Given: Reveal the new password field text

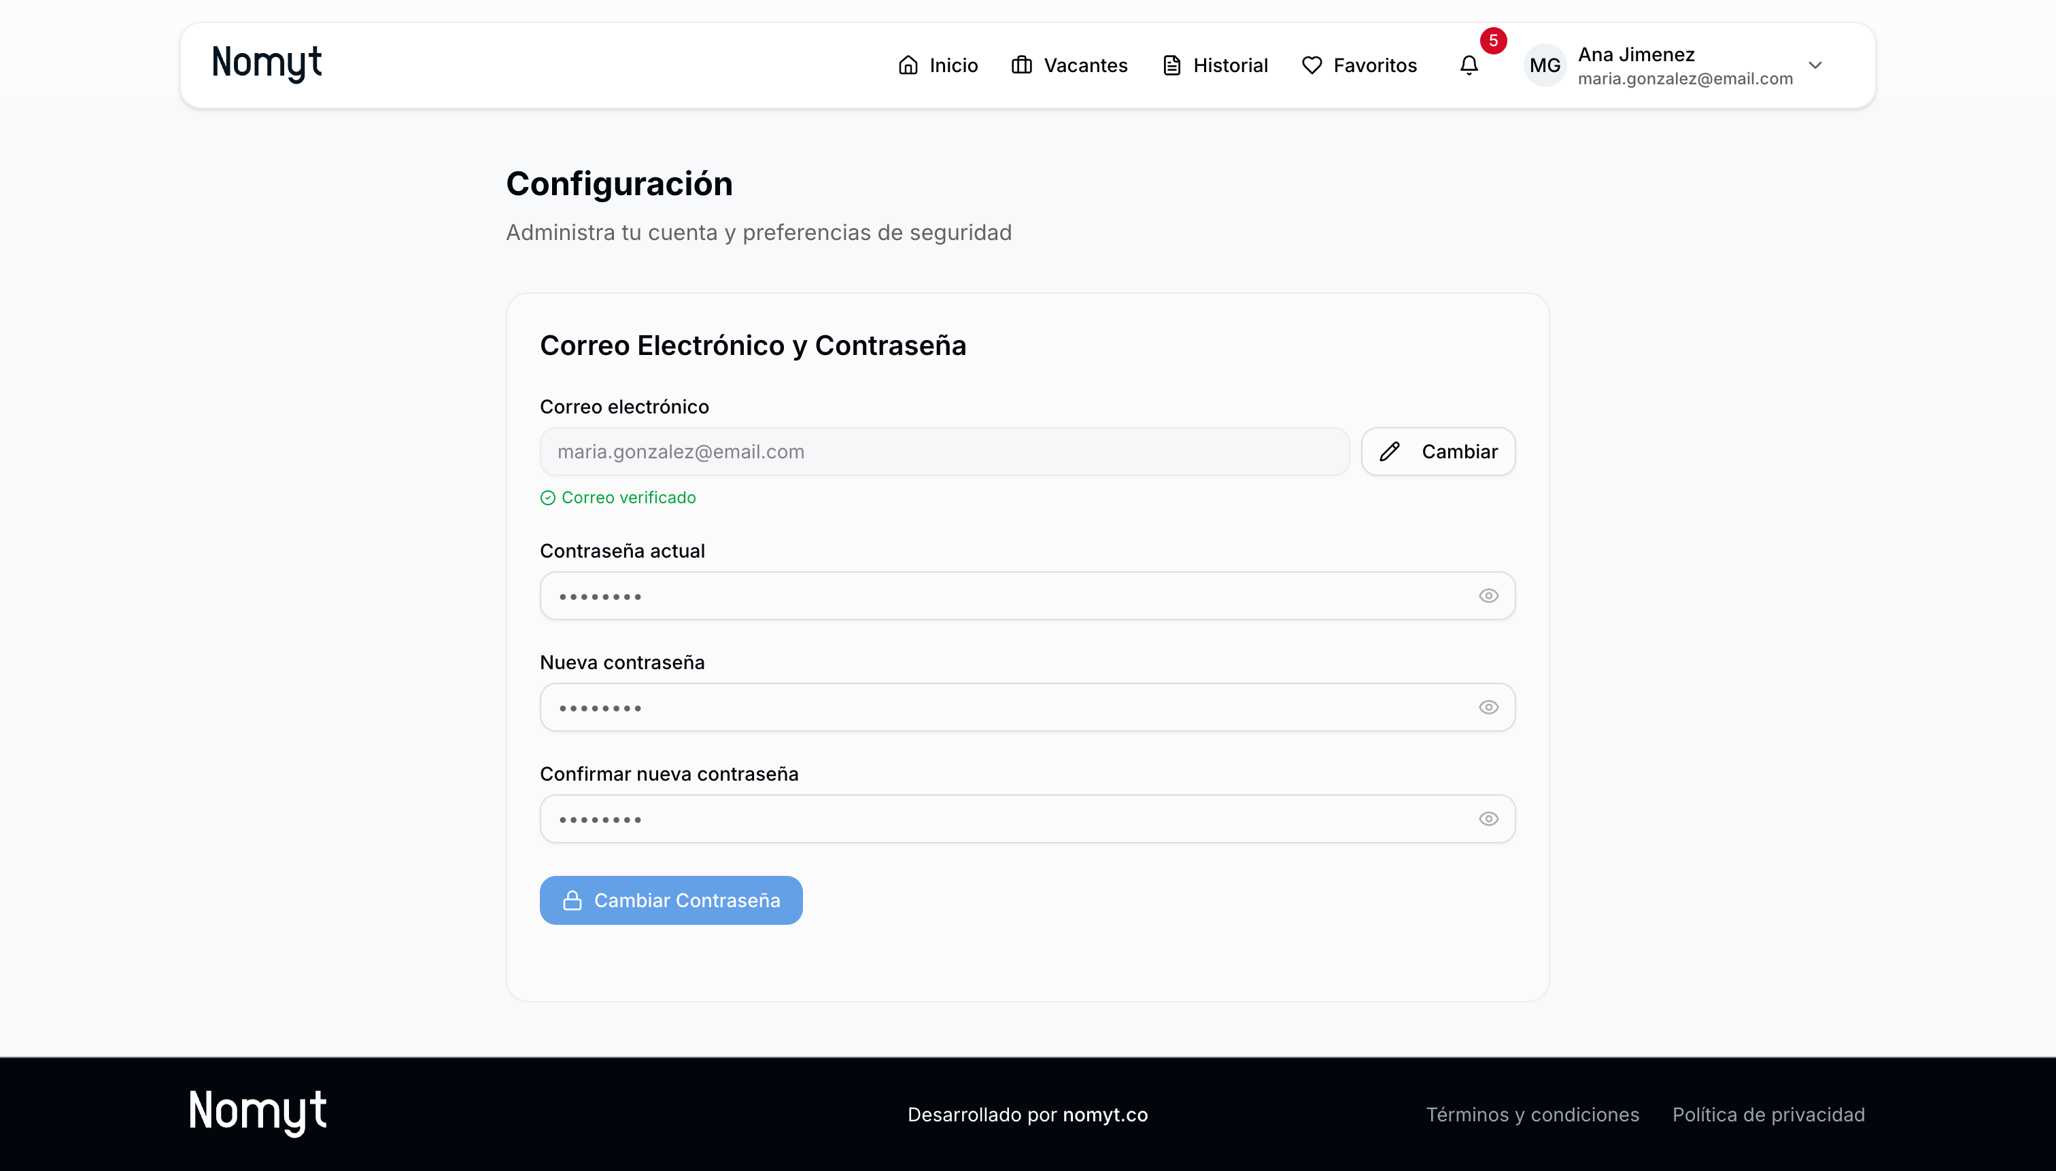Looking at the screenshot, I should (1488, 708).
